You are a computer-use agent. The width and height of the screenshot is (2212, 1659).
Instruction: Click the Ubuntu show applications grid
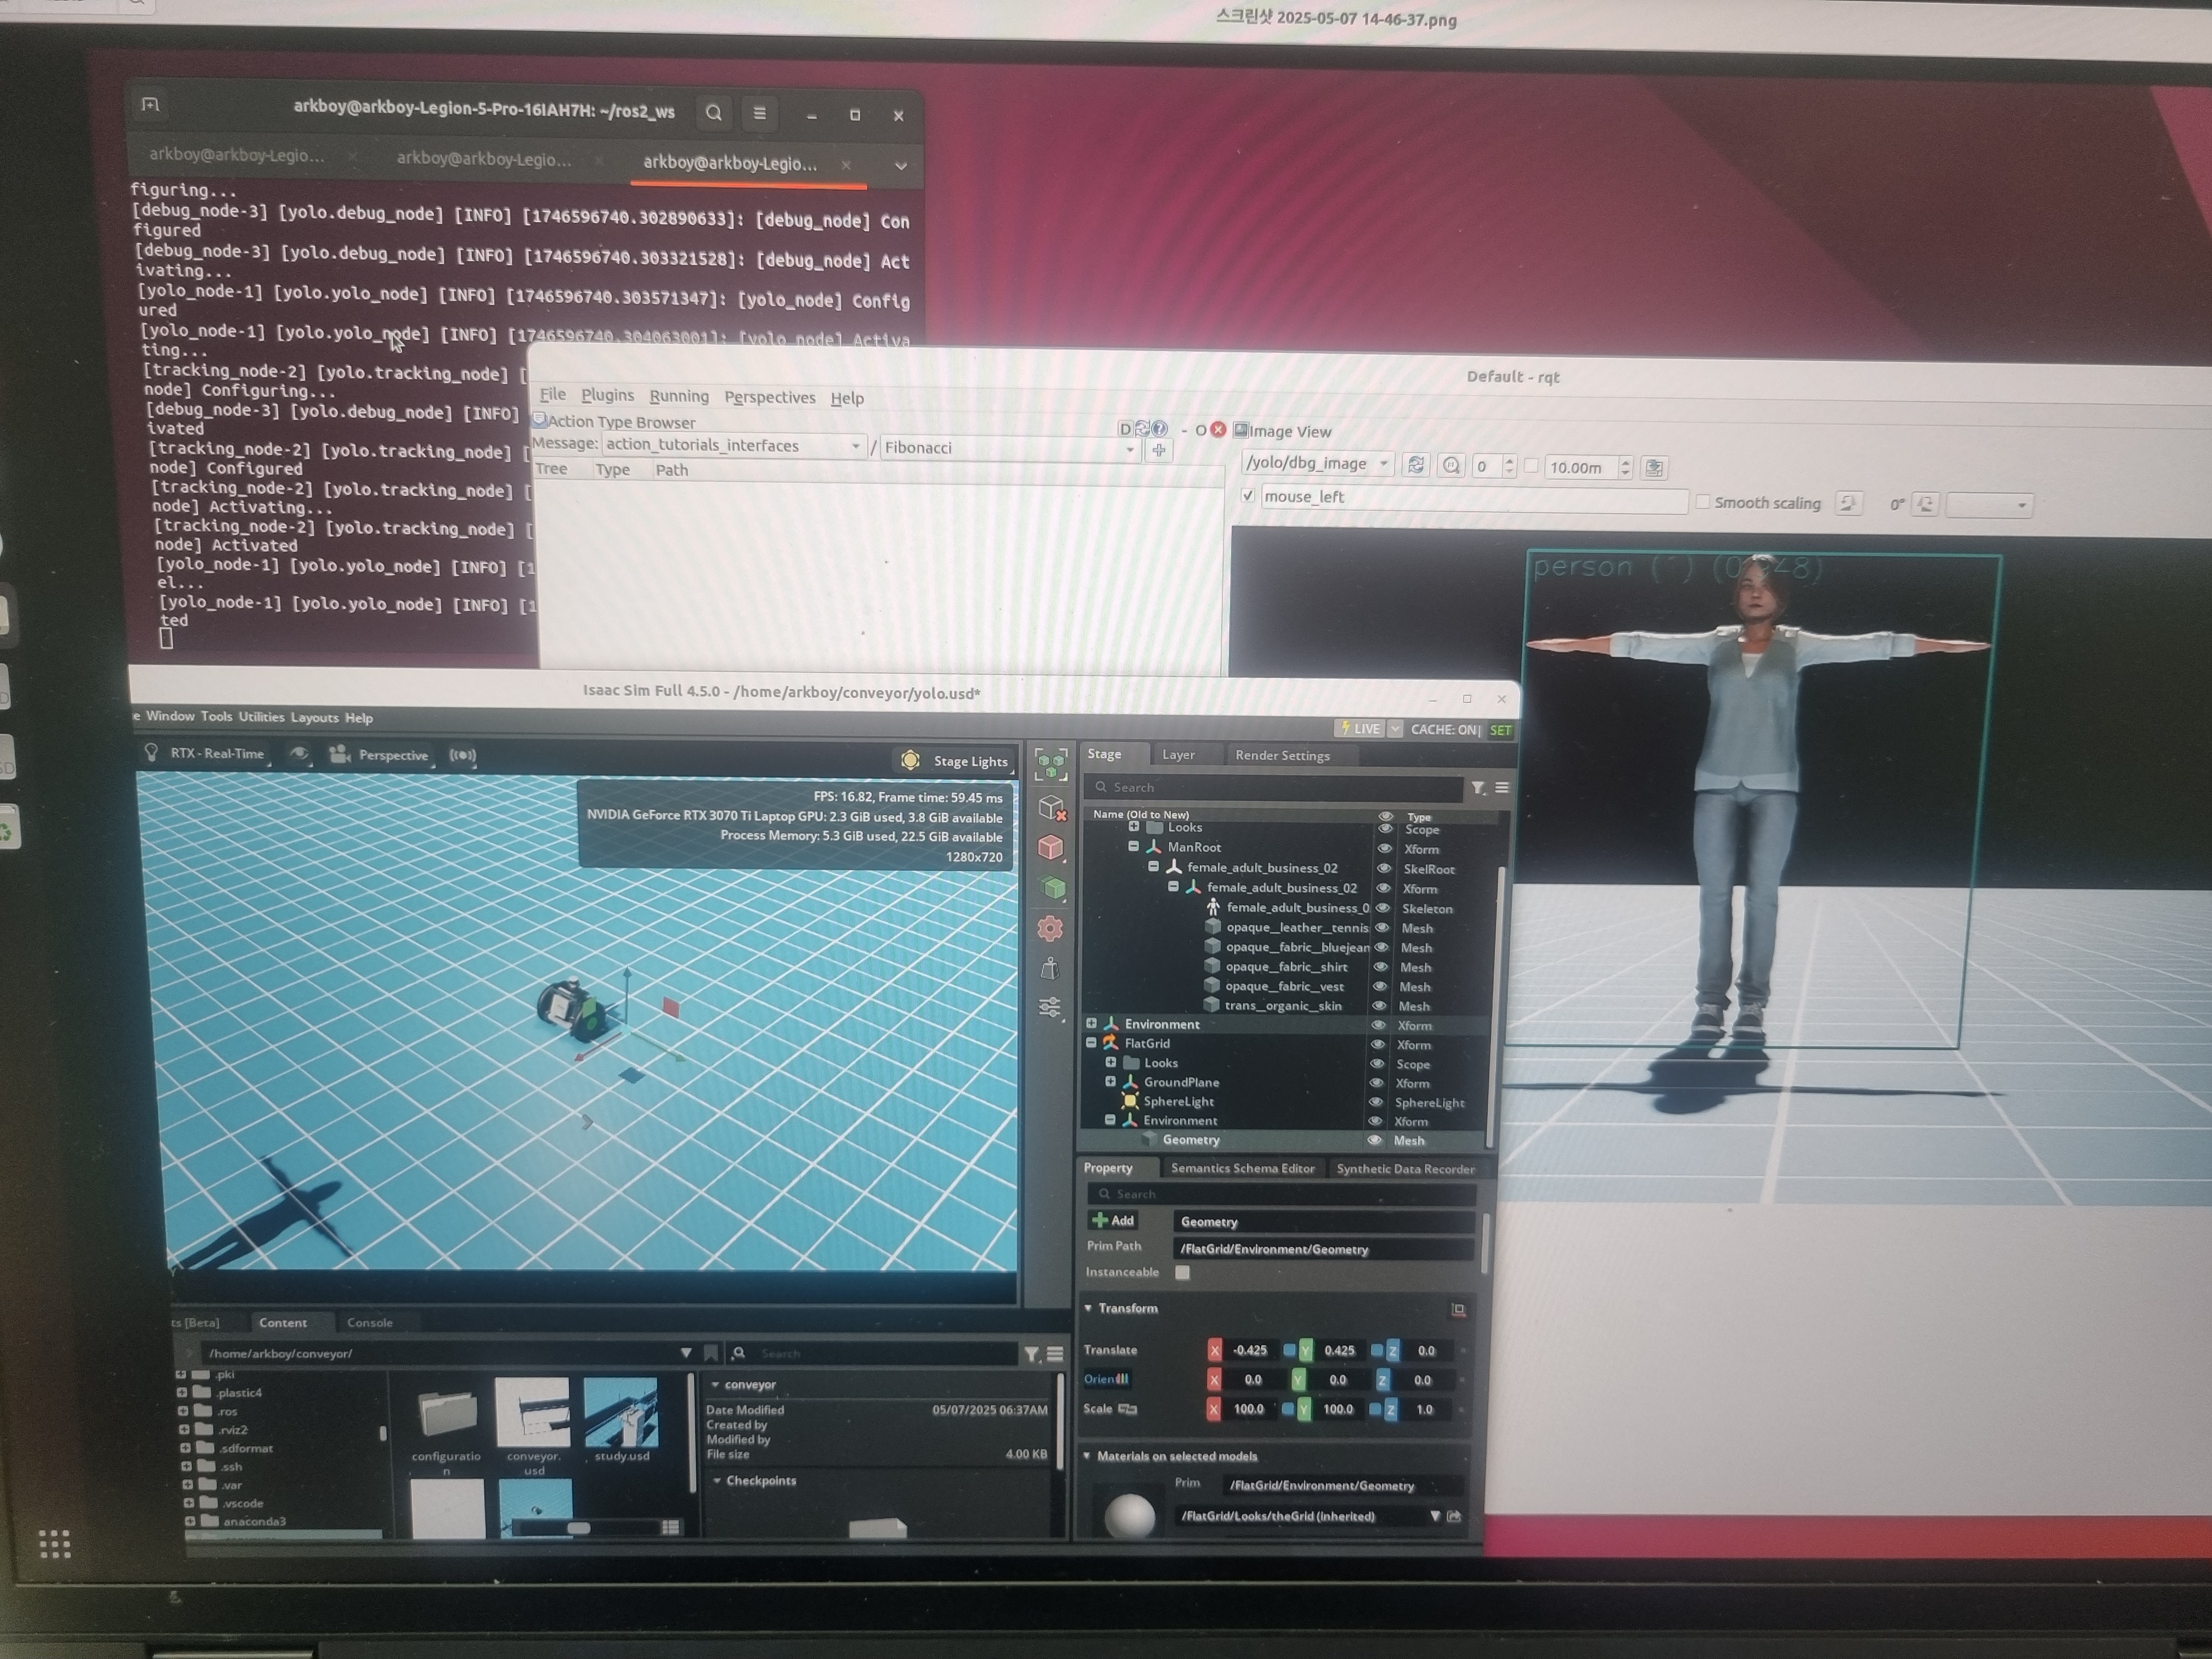[54, 1544]
